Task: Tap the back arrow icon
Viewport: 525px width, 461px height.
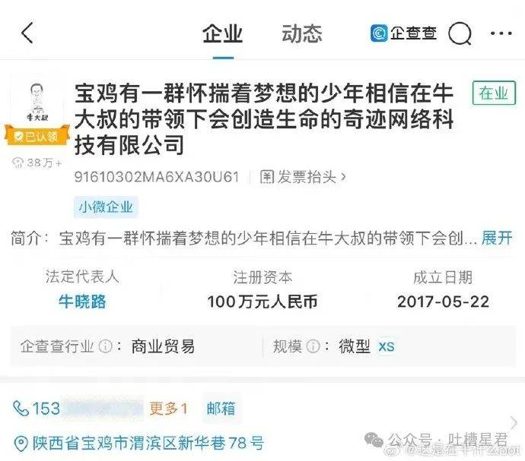Action: point(27,33)
